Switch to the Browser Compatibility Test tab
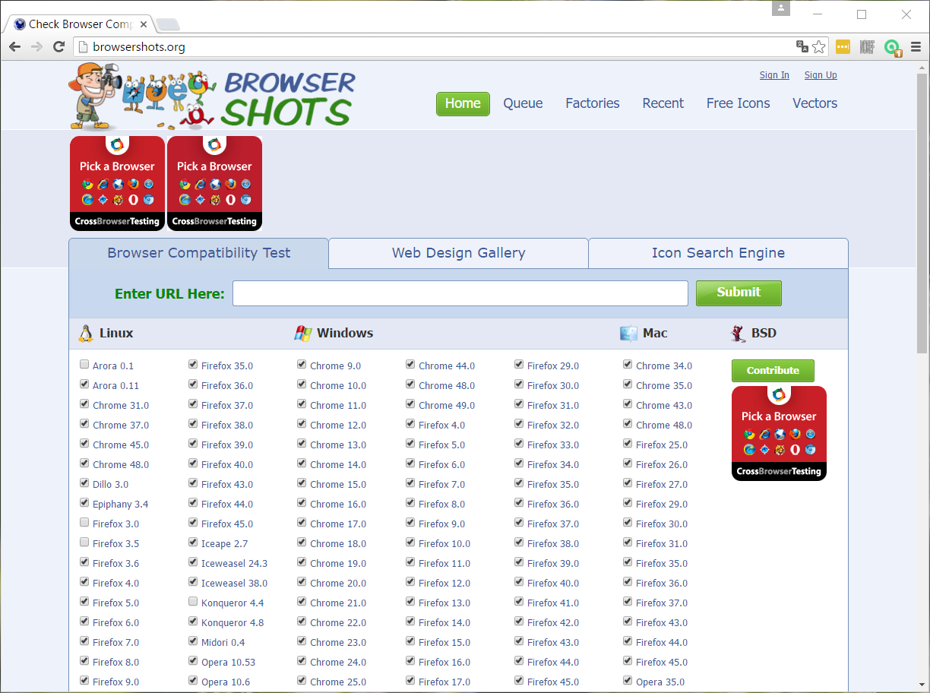The height and width of the screenshot is (693, 930). [x=198, y=253]
